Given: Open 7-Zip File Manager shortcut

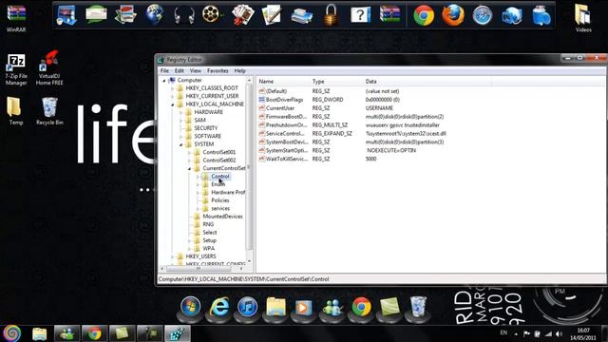Looking at the screenshot, I should click(16, 69).
